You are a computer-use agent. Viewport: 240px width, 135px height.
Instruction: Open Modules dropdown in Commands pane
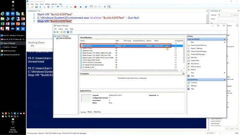pos(225,15)
